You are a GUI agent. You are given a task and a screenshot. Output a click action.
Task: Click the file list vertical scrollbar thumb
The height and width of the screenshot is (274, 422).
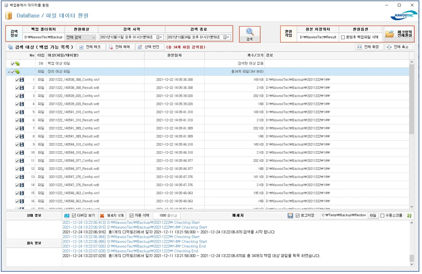click(x=412, y=98)
